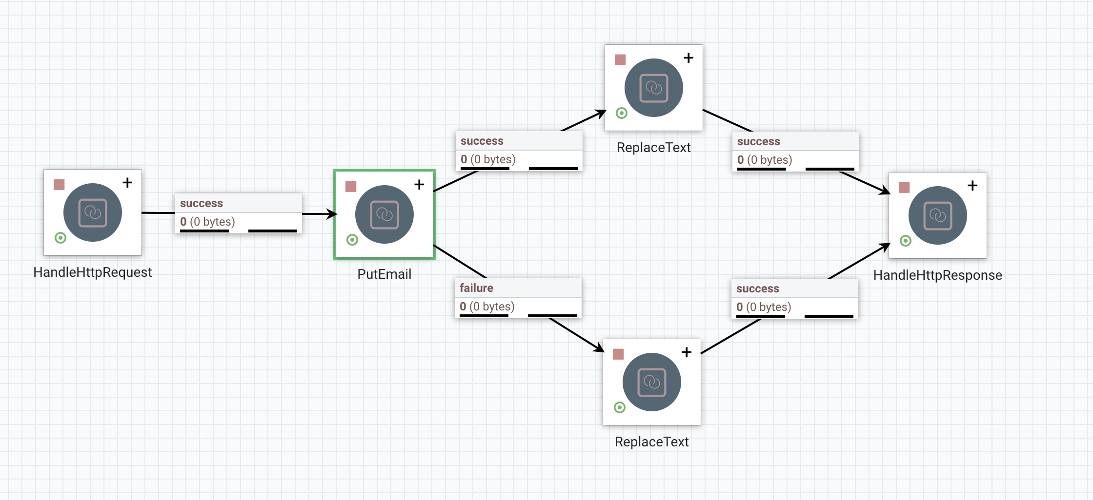Image resolution: width=1093 pixels, height=500 pixels.
Task: Expand the plus on lower ReplaceText processor
Action: tap(687, 352)
